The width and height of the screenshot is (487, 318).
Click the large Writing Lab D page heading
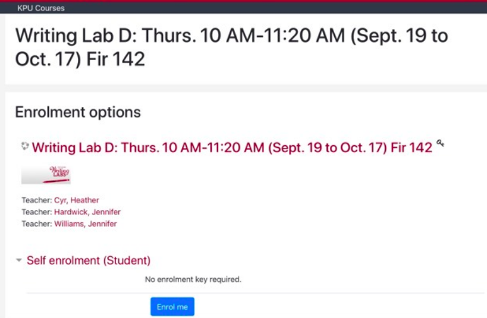[x=231, y=48]
